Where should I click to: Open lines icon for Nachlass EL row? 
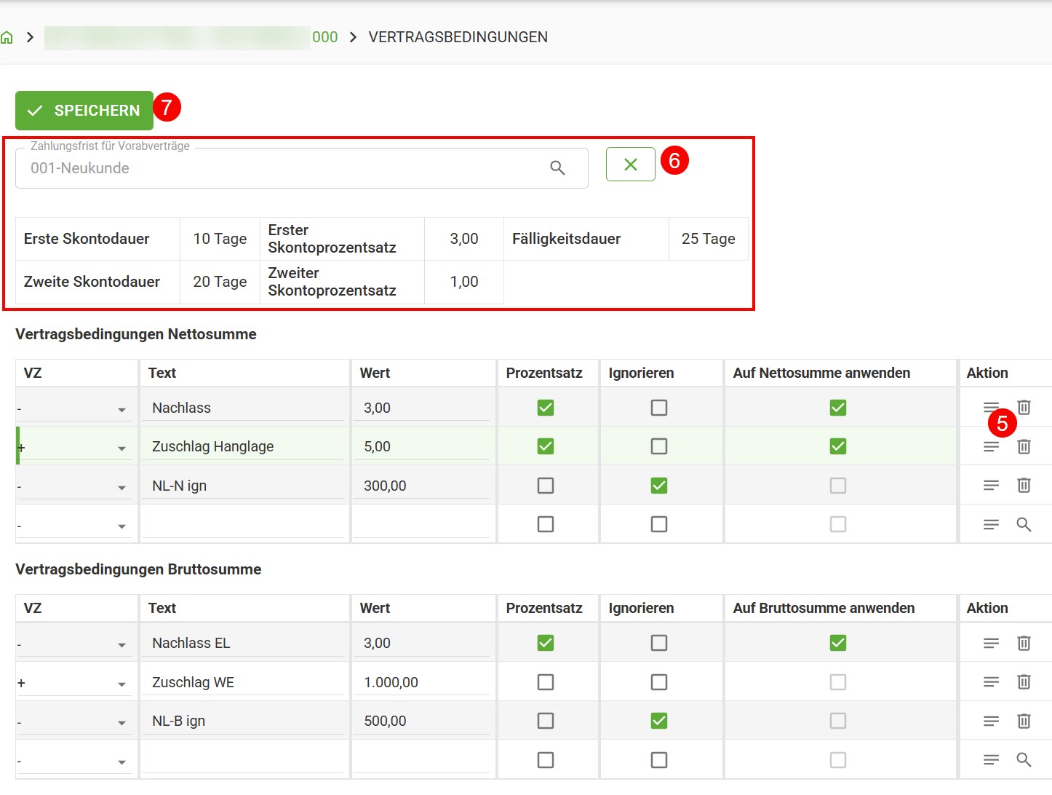coord(991,643)
